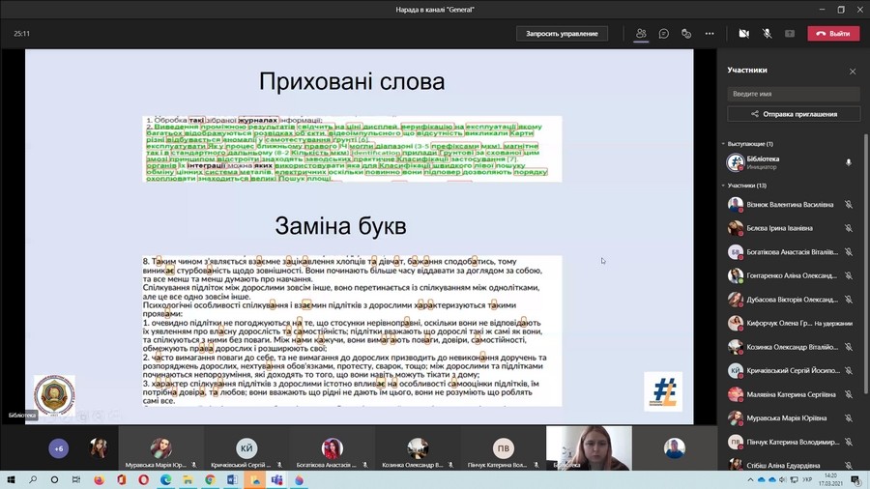
Task: Click the Отправка приглашения button
Action: coord(794,114)
